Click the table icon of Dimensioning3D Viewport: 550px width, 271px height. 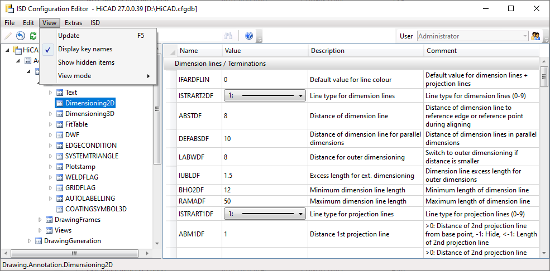click(x=60, y=114)
